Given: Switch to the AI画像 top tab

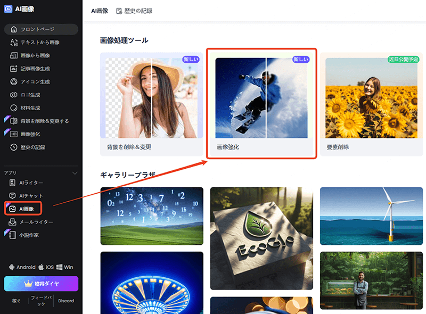Looking at the screenshot, I should tap(100, 11).
